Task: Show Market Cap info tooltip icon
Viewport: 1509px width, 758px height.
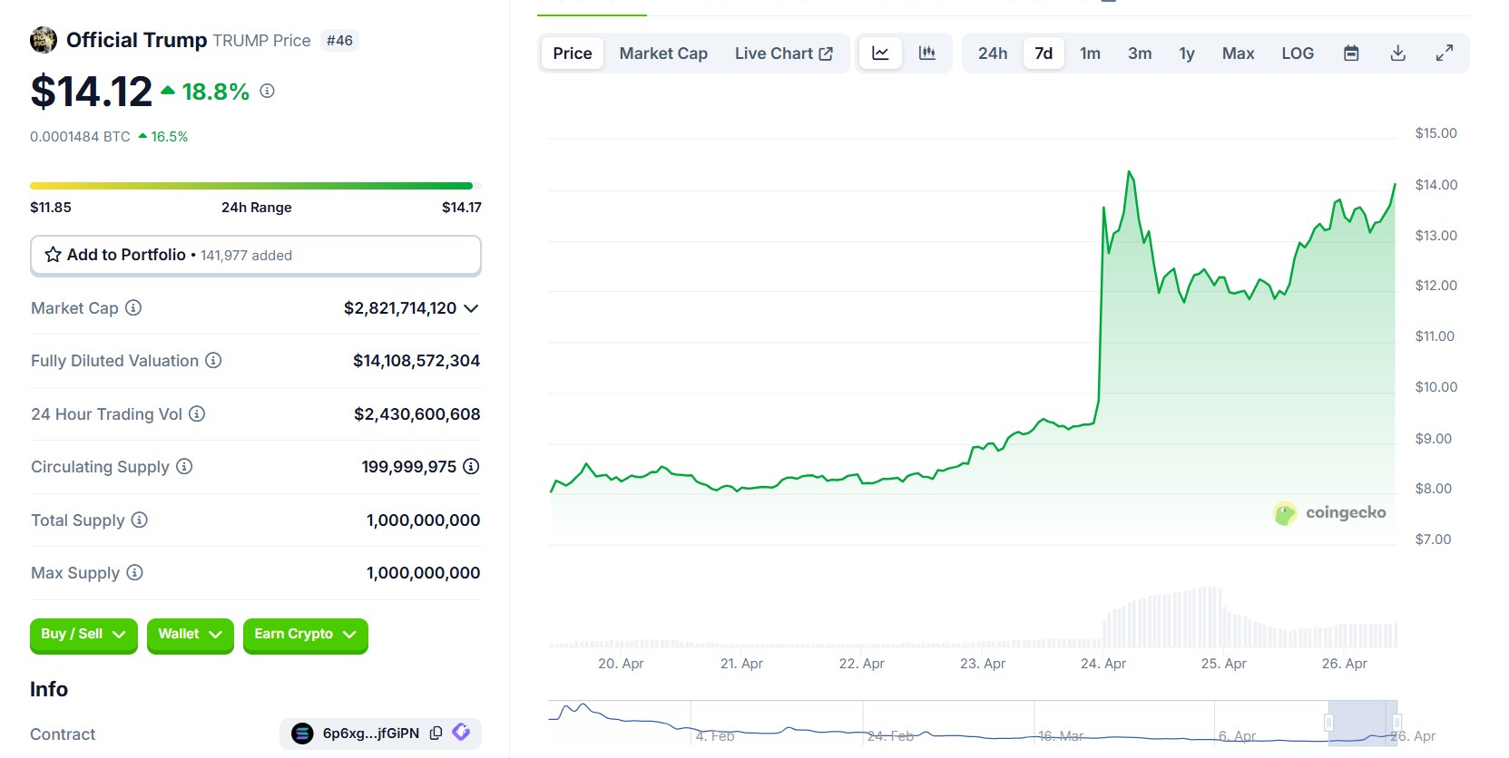Action: tap(133, 307)
